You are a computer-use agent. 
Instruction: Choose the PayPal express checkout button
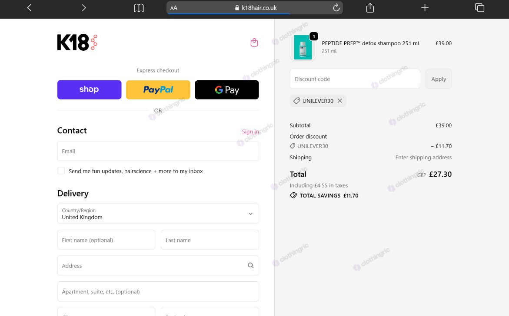(x=158, y=90)
